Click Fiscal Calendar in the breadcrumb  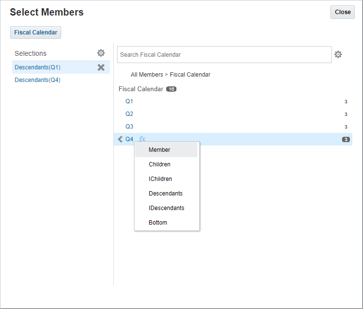(x=190, y=75)
